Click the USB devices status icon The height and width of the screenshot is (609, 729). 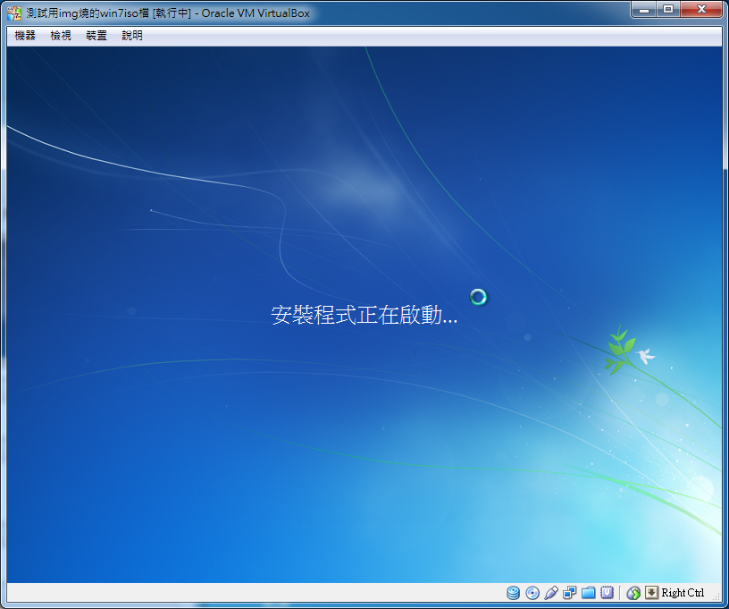pos(551,593)
